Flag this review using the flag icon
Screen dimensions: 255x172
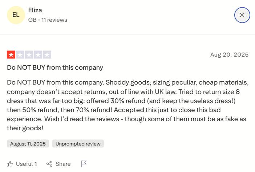coord(84,164)
